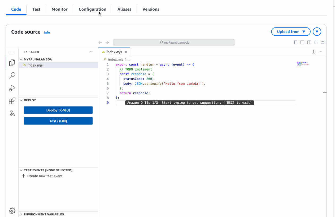335x217 pixels.
Task: Switch to the Test tab
Action: (x=36, y=9)
